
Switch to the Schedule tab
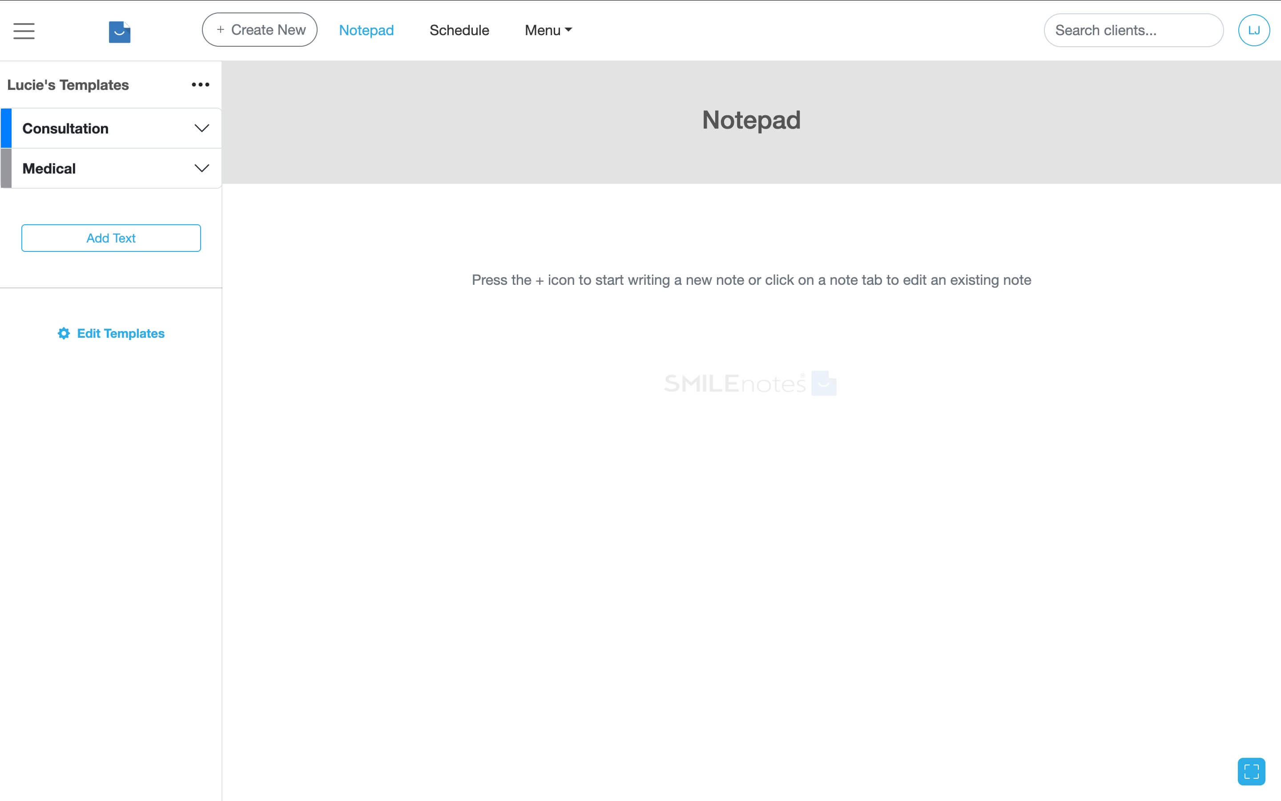[459, 30]
